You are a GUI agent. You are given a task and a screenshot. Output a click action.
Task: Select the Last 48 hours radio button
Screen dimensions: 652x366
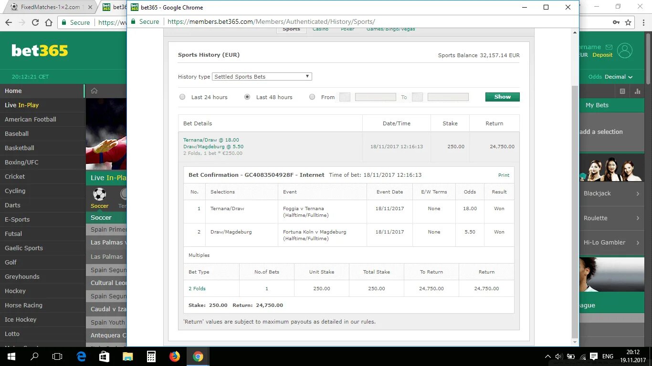tap(247, 97)
